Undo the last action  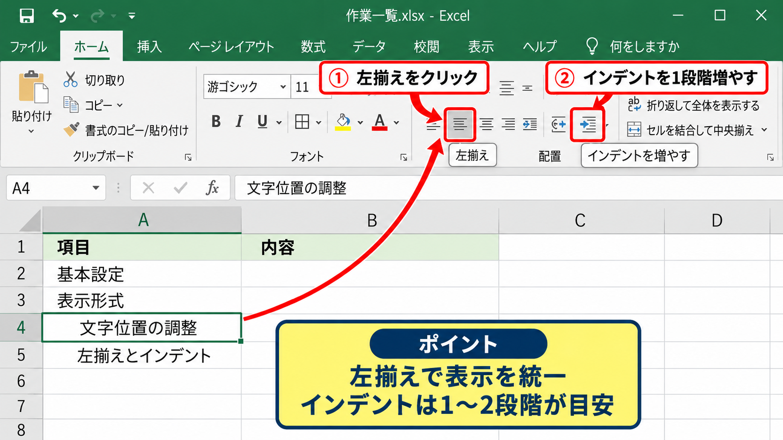[x=59, y=16]
